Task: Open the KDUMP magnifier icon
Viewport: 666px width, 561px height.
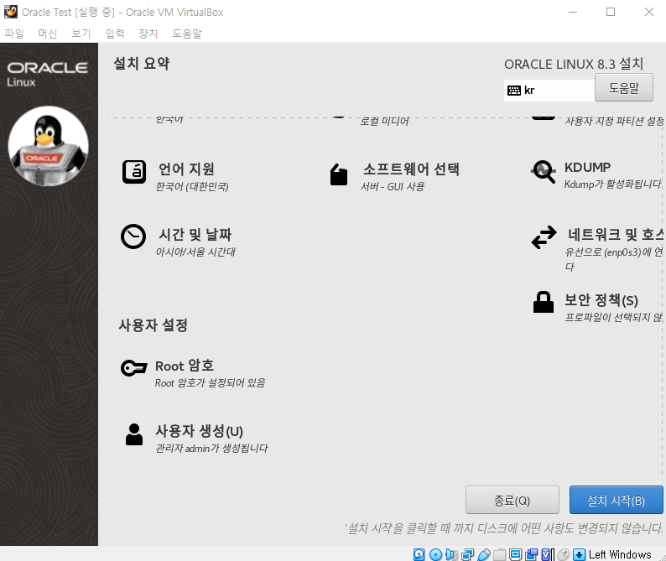Action: pyautogui.click(x=544, y=172)
